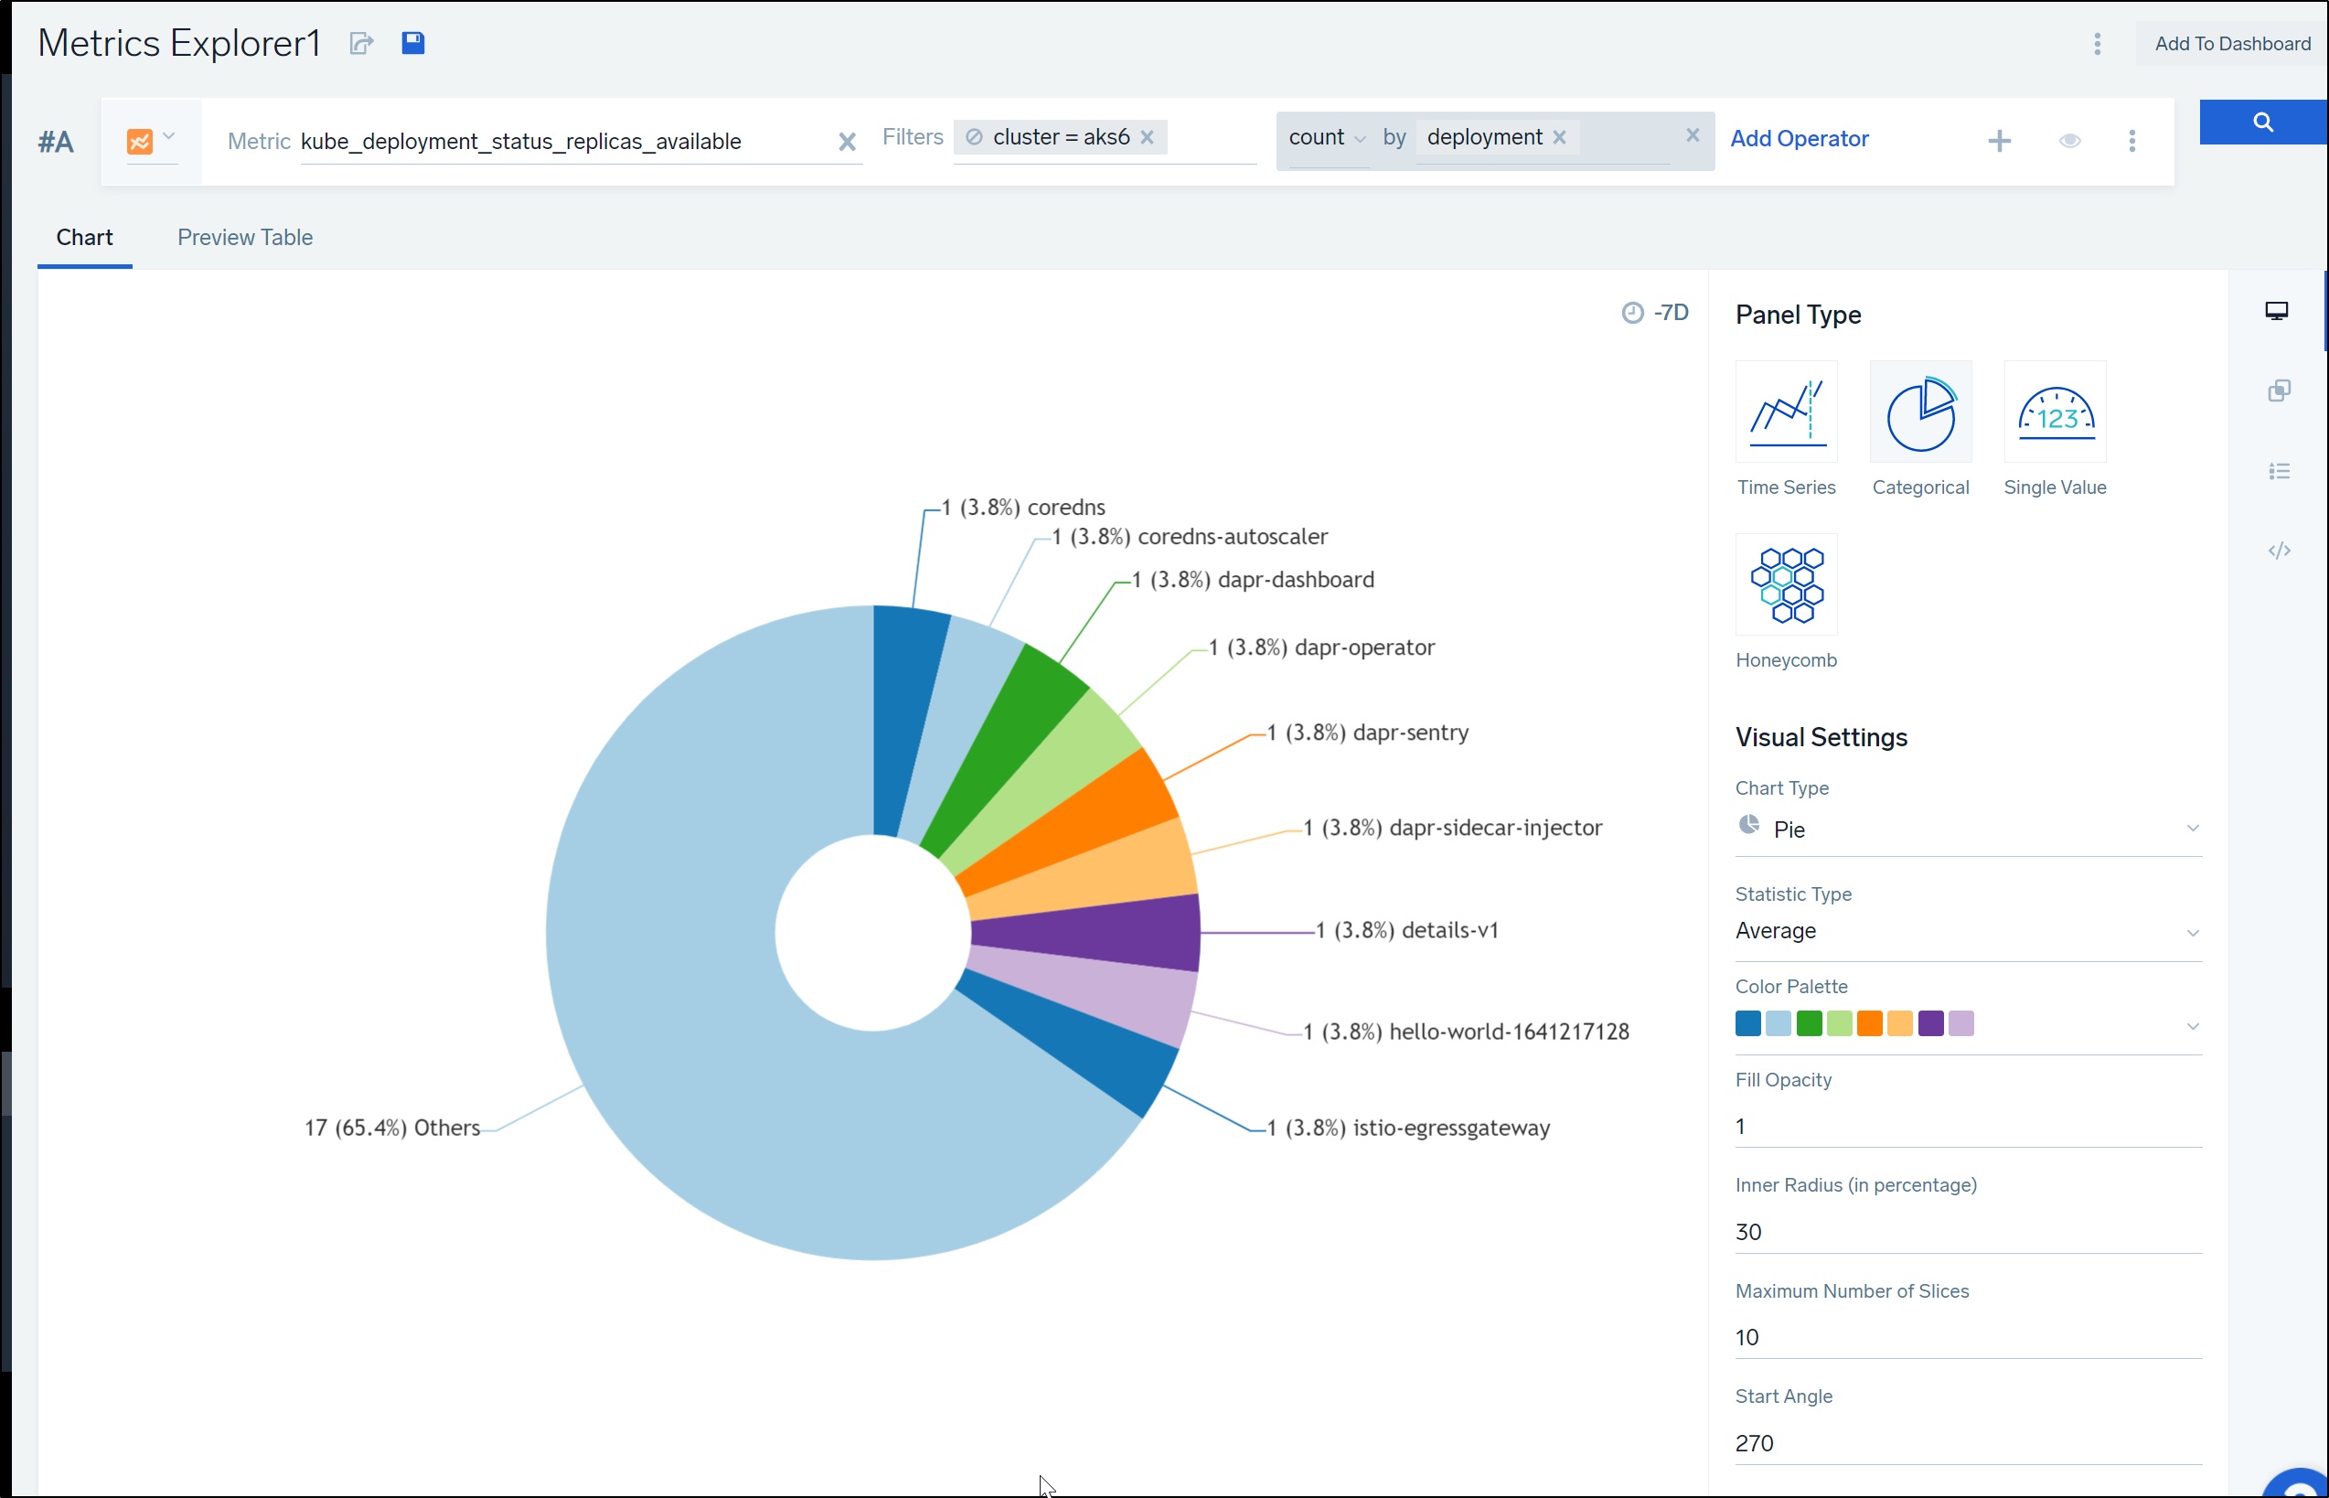Open query row three-dot menu
Screen dimensions: 2329x1498
2132,141
